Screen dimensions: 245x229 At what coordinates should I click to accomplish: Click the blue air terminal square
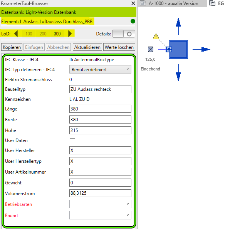(178, 49)
